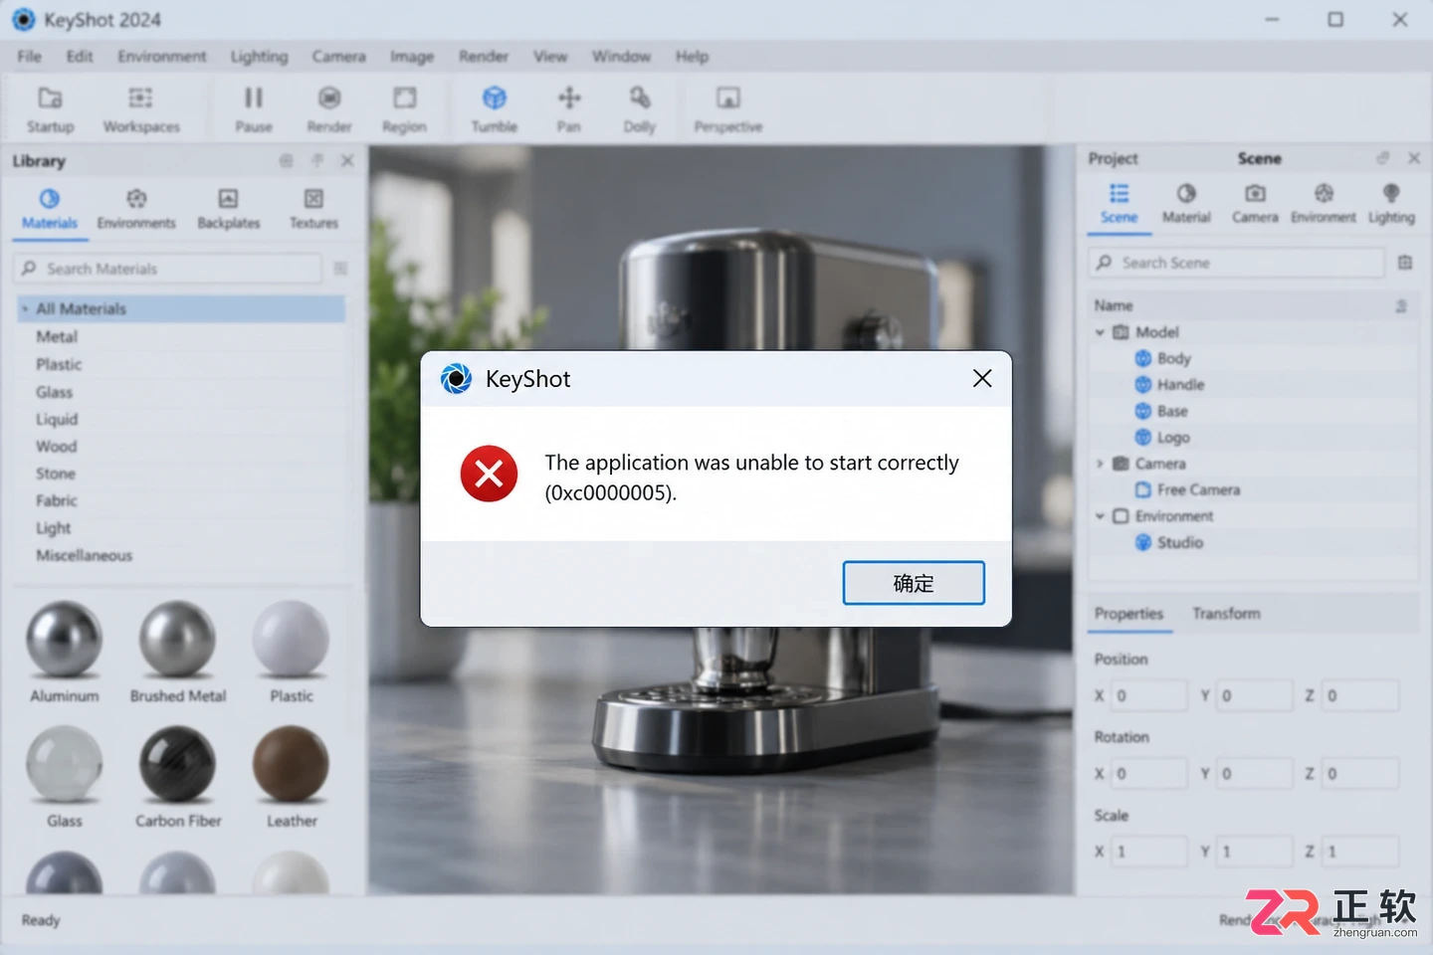Click the Search Scene field
The width and height of the screenshot is (1433, 955).
[1236, 263]
